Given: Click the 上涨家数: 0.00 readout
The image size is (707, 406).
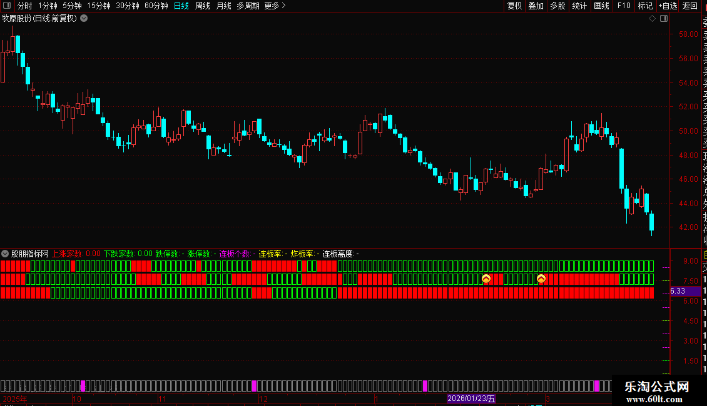Looking at the screenshot, I should click(x=76, y=254).
